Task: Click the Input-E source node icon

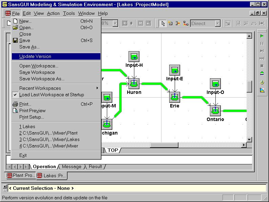Action: (x=175, y=70)
